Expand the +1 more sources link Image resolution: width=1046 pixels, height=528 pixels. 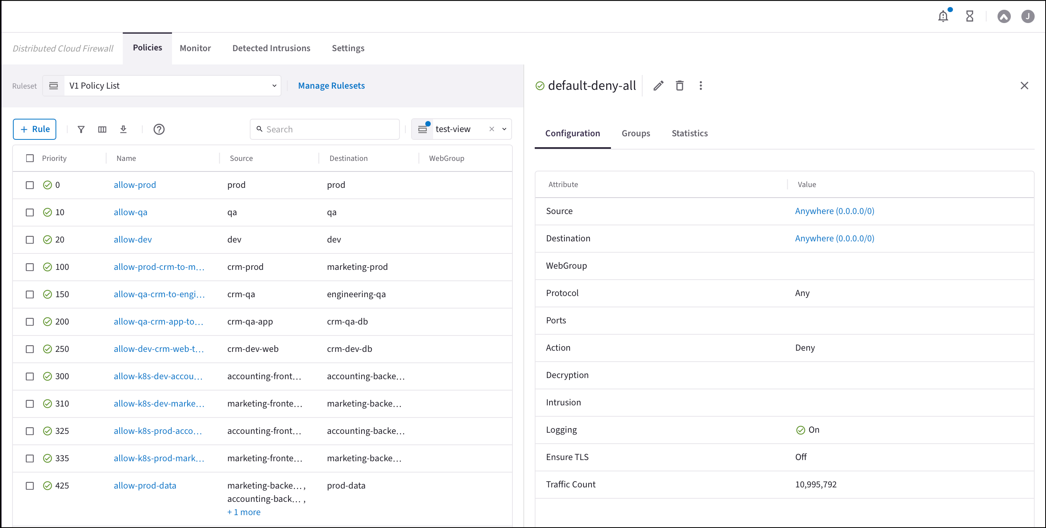click(x=244, y=512)
